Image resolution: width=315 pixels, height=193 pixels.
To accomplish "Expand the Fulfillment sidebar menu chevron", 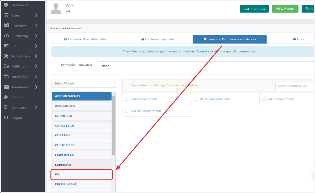I will tap(36, 66).
